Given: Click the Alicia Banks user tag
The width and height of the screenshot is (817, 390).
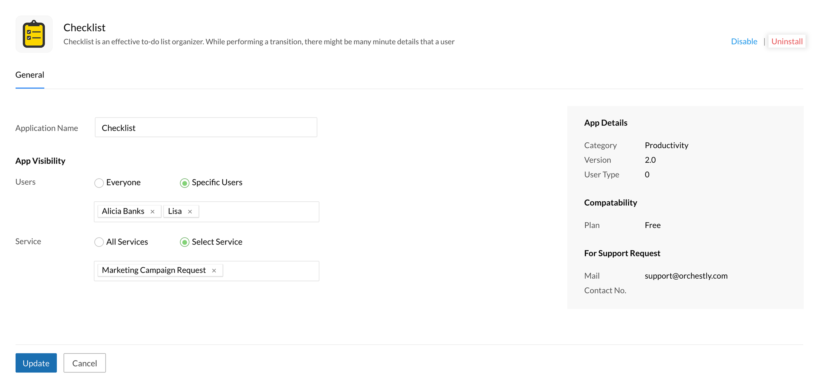Looking at the screenshot, I should coord(123,211).
